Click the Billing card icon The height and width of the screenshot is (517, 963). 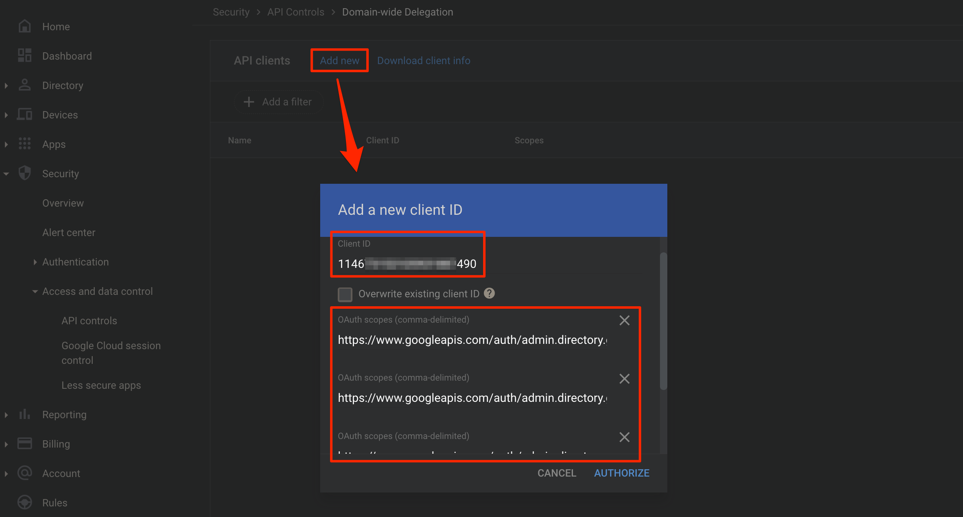coord(25,443)
